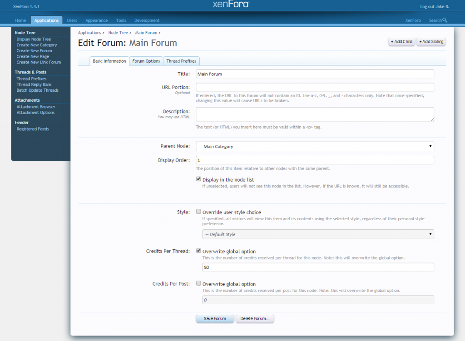
Task: Click the Delete Forum... button
Action: tap(255, 318)
